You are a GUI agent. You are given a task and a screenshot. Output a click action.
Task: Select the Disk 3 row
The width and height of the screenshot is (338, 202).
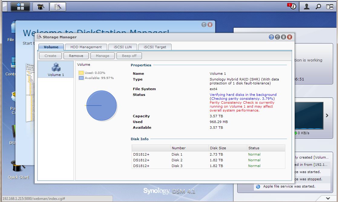pyautogui.click(x=208, y=166)
